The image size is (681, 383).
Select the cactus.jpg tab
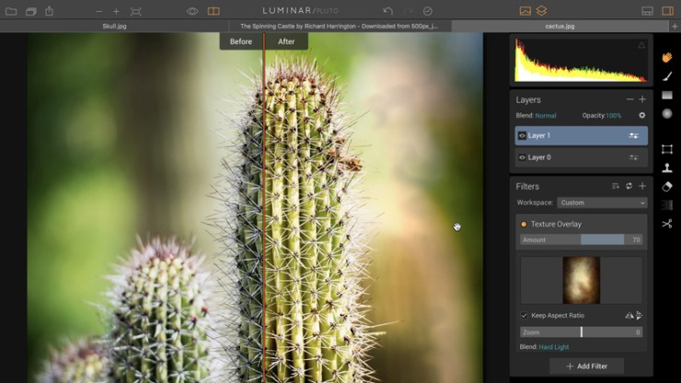click(x=560, y=26)
